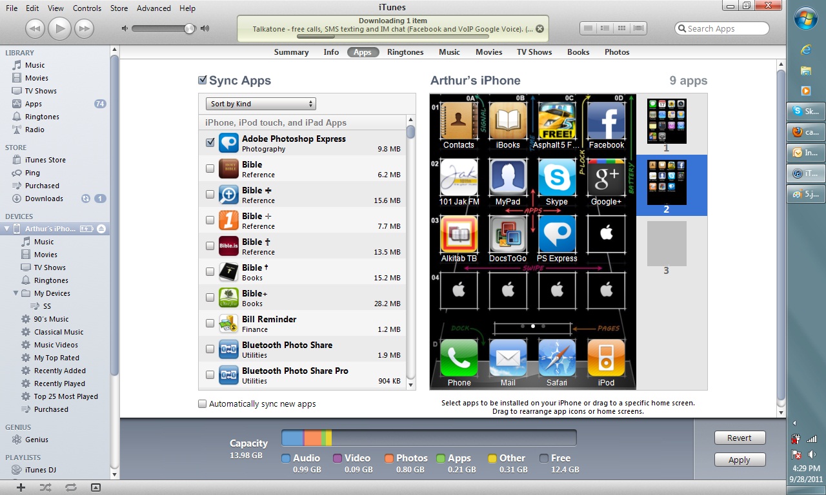Image resolution: width=826 pixels, height=495 pixels.
Task: Click the Asphalt 5 Free icon
Action: pos(557,121)
